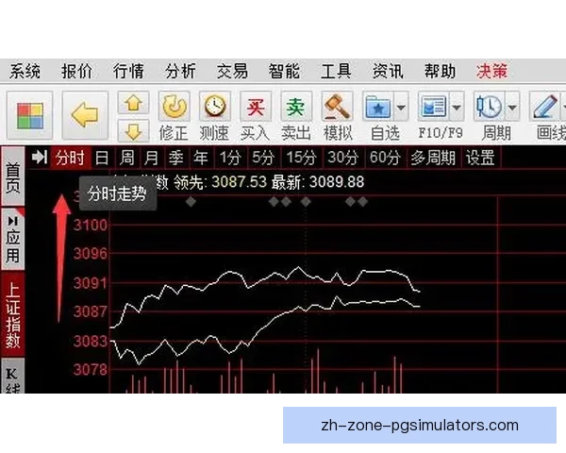Click the four-color grid home icon
This screenshot has width=566, height=453.
click(x=29, y=115)
